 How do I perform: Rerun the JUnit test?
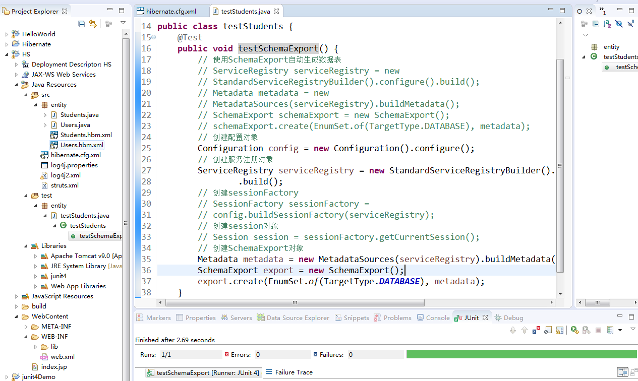pos(574,330)
